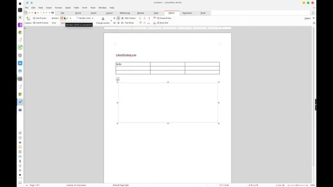Align object to bottom icon
This screenshot has height=187, width=333.
(149, 23)
